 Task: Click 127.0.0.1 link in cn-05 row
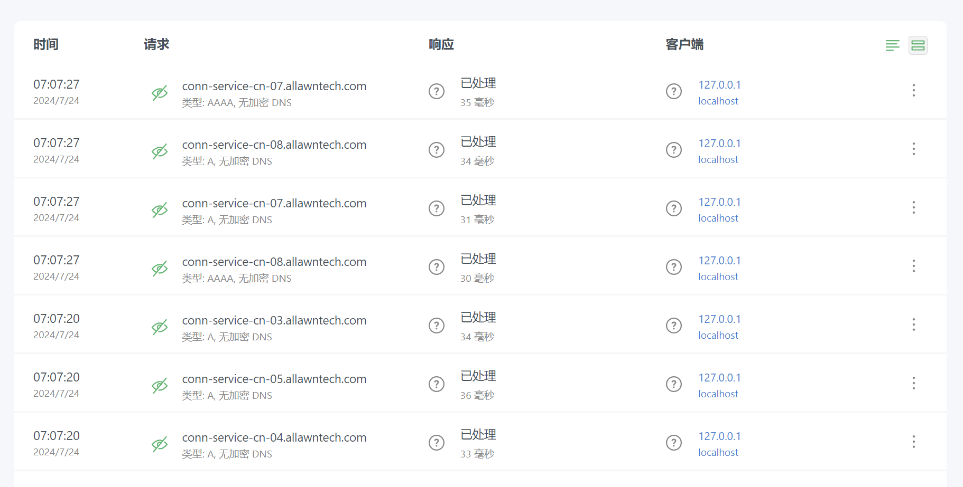719,378
